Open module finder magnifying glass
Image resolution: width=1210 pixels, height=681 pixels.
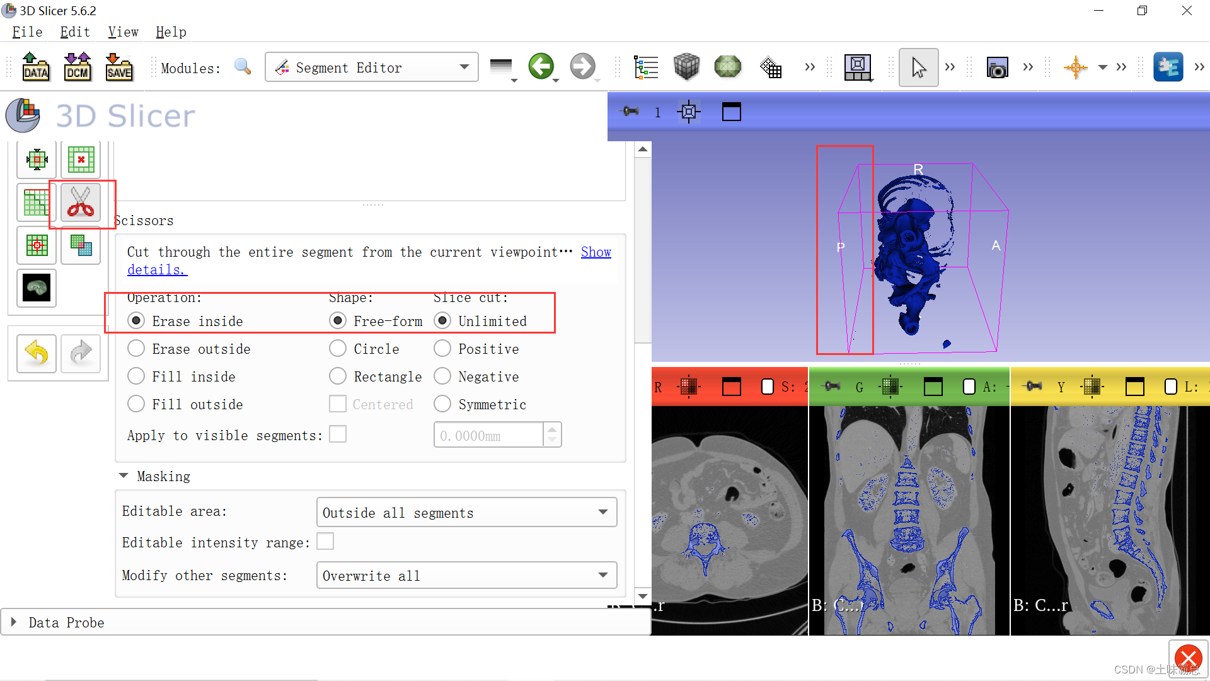(x=243, y=67)
